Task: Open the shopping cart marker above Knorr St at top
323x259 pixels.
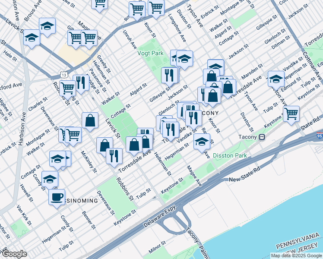Action: 156,8
